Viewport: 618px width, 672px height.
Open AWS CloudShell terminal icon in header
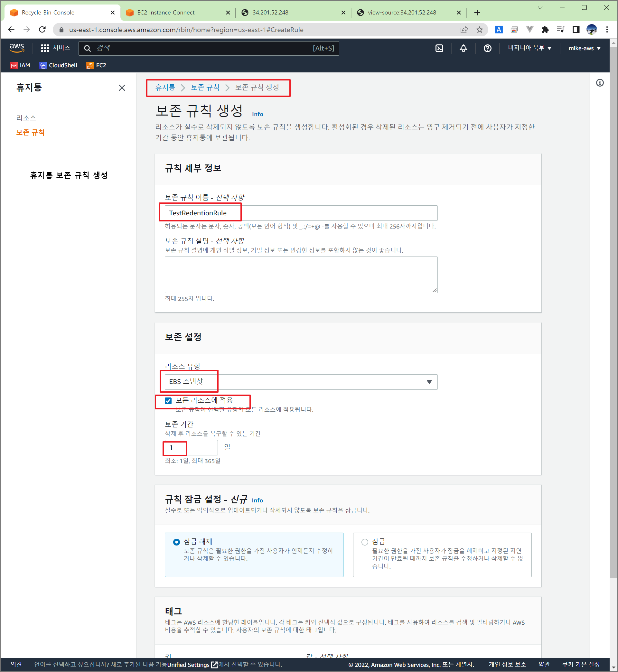click(x=439, y=48)
